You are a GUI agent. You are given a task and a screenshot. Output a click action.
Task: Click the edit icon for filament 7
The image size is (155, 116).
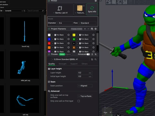pyautogui.click(x=68, y=47)
